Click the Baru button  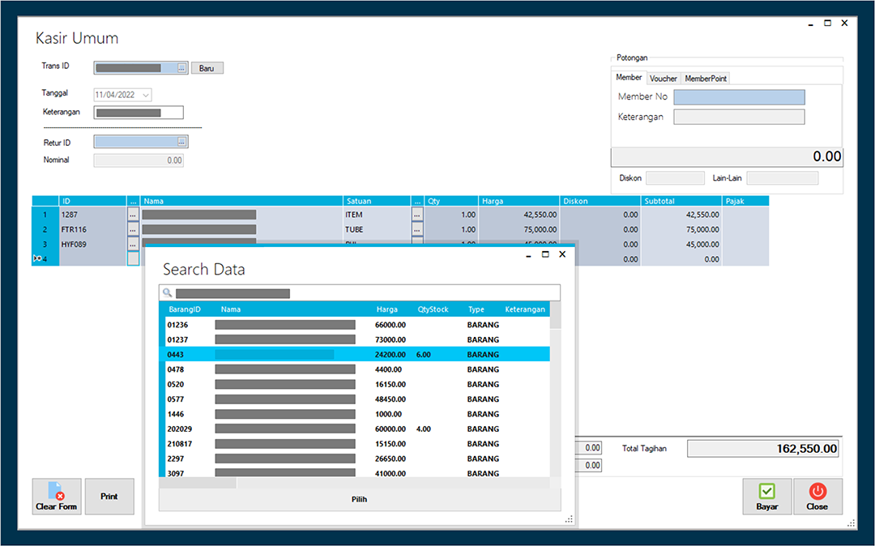point(207,68)
